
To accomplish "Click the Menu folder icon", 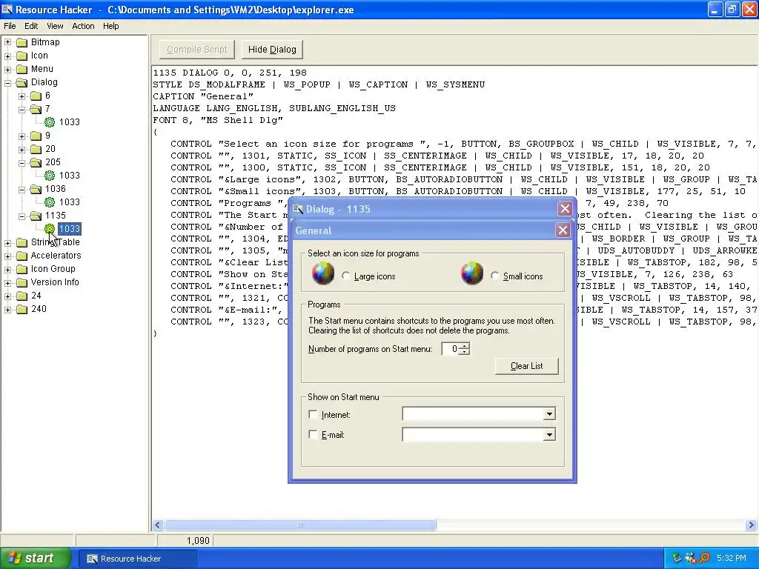I will coord(21,69).
